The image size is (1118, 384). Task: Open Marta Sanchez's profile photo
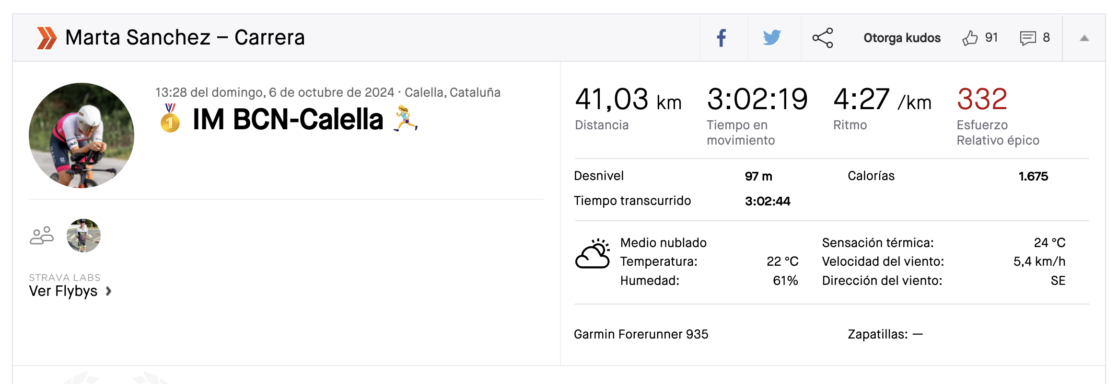[x=82, y=136]
